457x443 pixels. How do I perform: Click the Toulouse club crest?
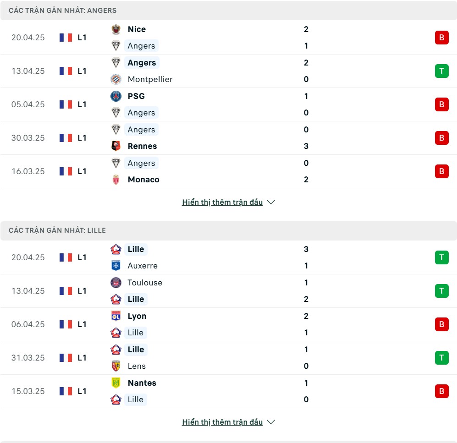[x=116, y=283]
